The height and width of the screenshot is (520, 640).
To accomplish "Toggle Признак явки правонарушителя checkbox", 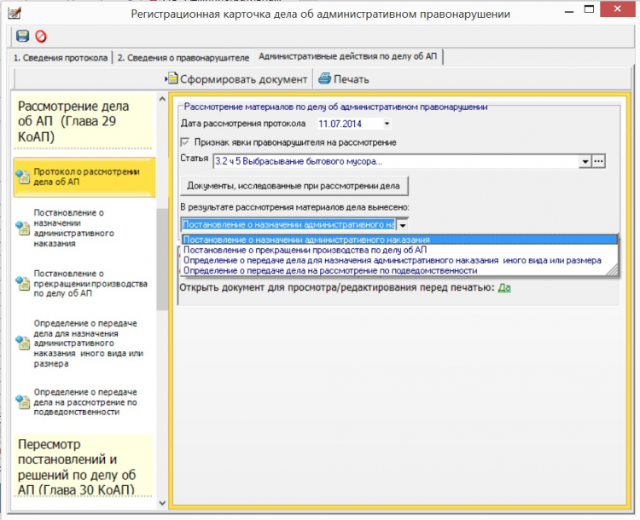I will 185,142.
